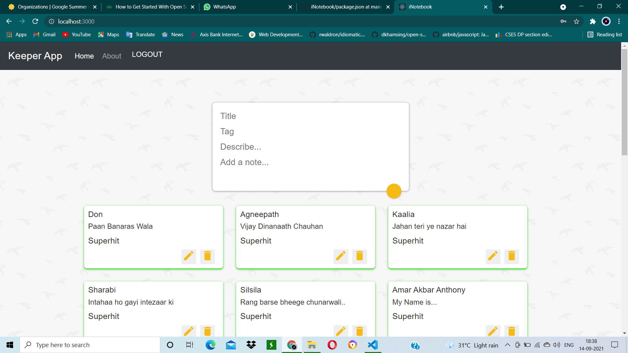The image size is (628, 353).
Task: Click the yellow round add-note button
Action: point(394,191)
